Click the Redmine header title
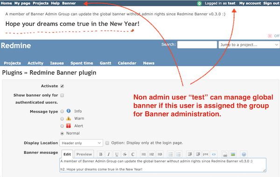280x177 pixels. click(x=16, y=46)
